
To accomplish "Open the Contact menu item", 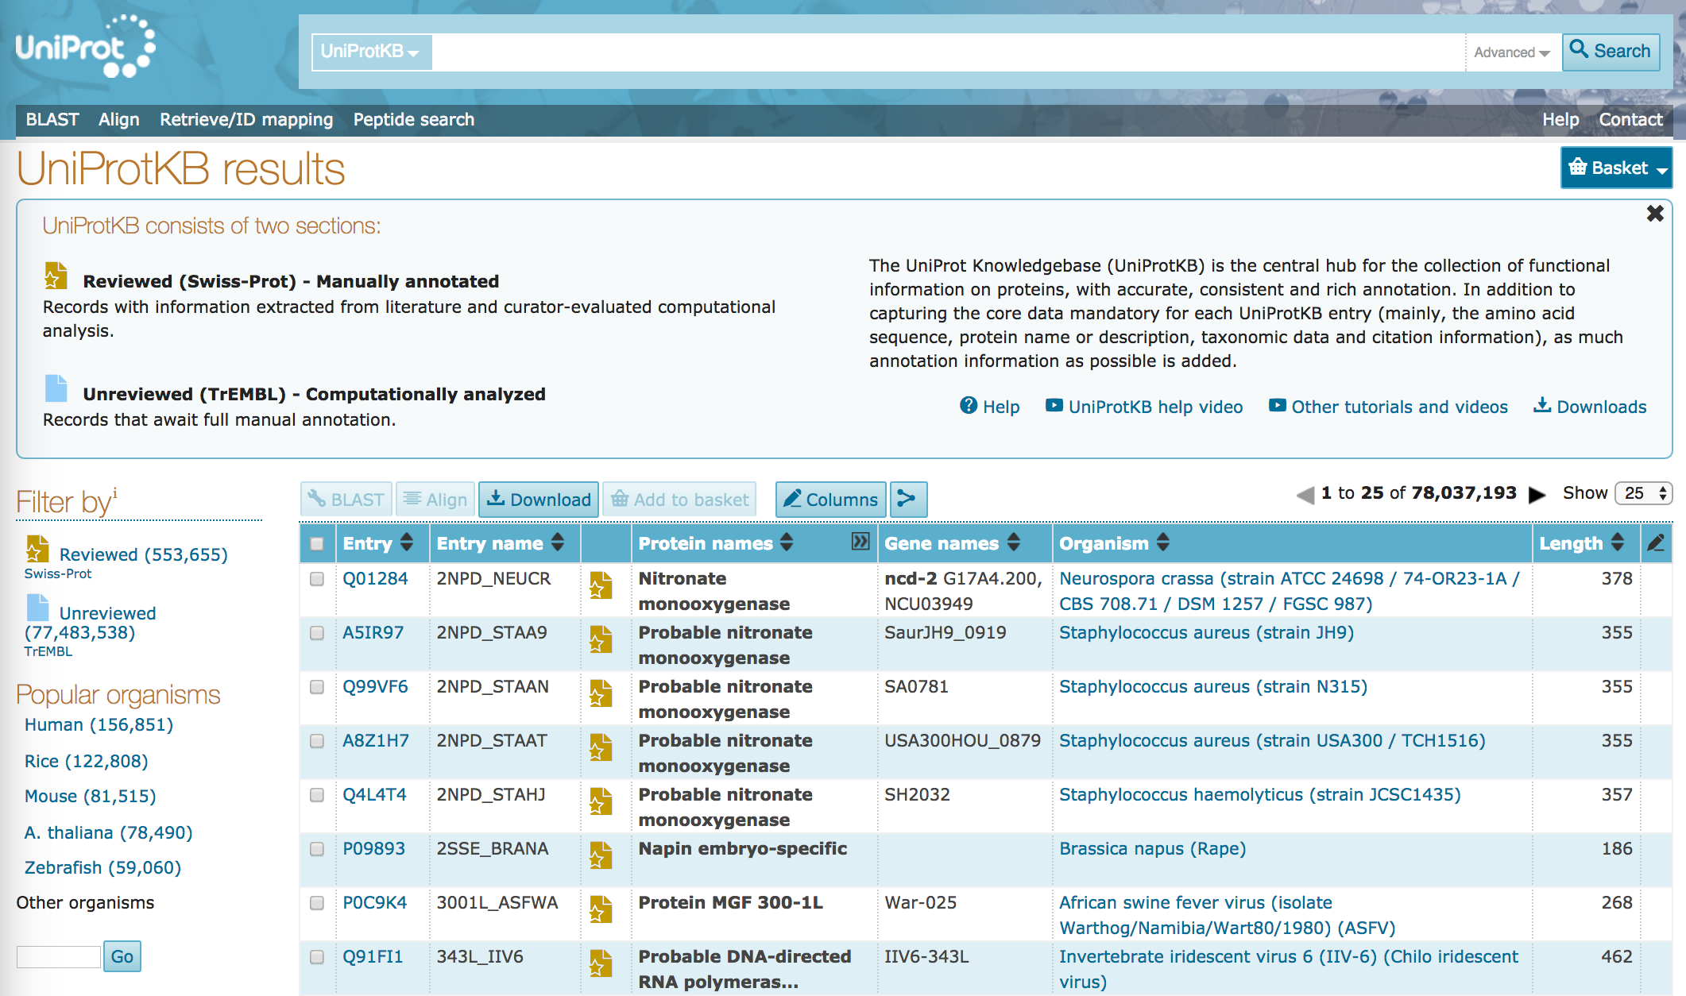I will (x=1630, y=119).
